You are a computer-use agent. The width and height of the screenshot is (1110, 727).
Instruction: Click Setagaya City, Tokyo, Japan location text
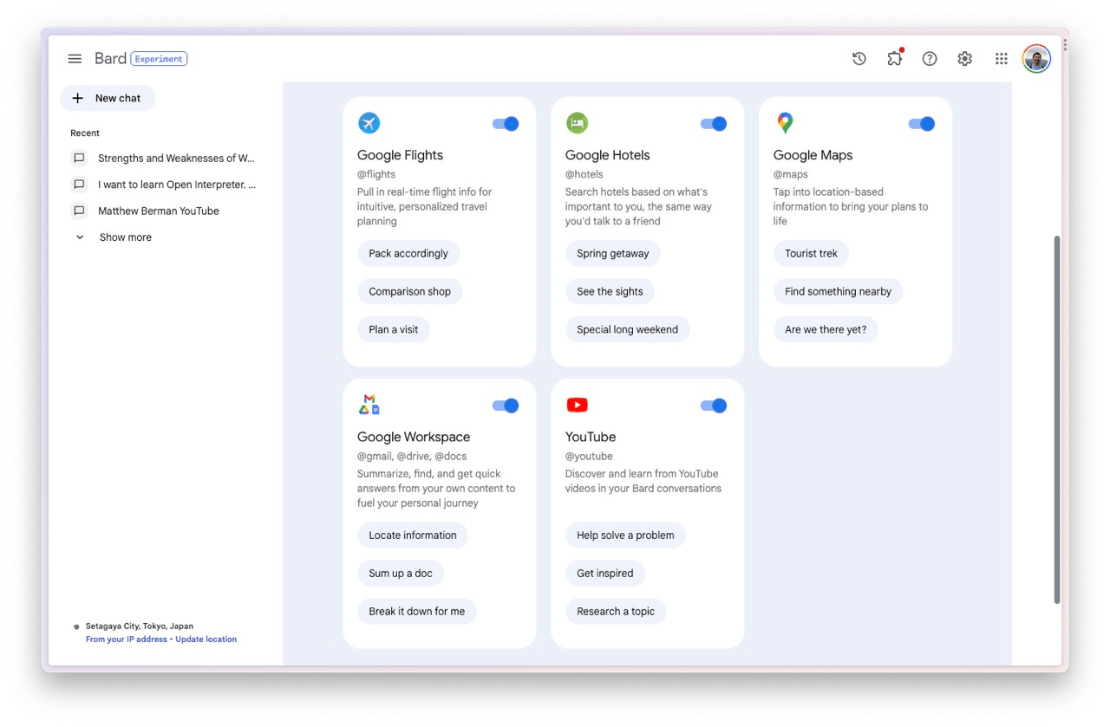pyautogui.click(x=140, y=626)
